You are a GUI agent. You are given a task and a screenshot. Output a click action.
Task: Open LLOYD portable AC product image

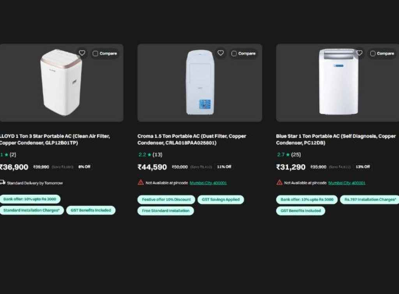61,83
